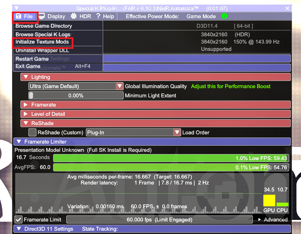The width and height of the screenshot is (301, 234).
Task: Click the Variation 0.00160 ms readout
Action: [x=95, y=207]
